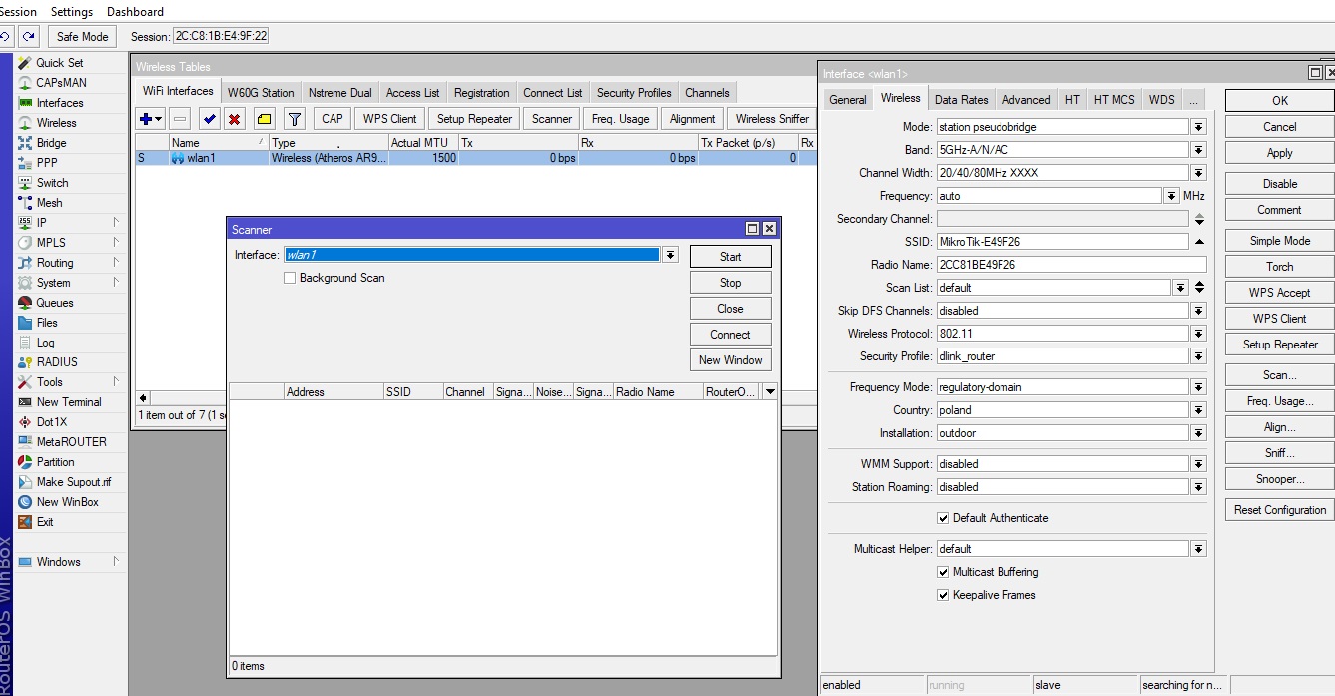
Task: Click the Apply button
Action: (x=1279, y=153)
